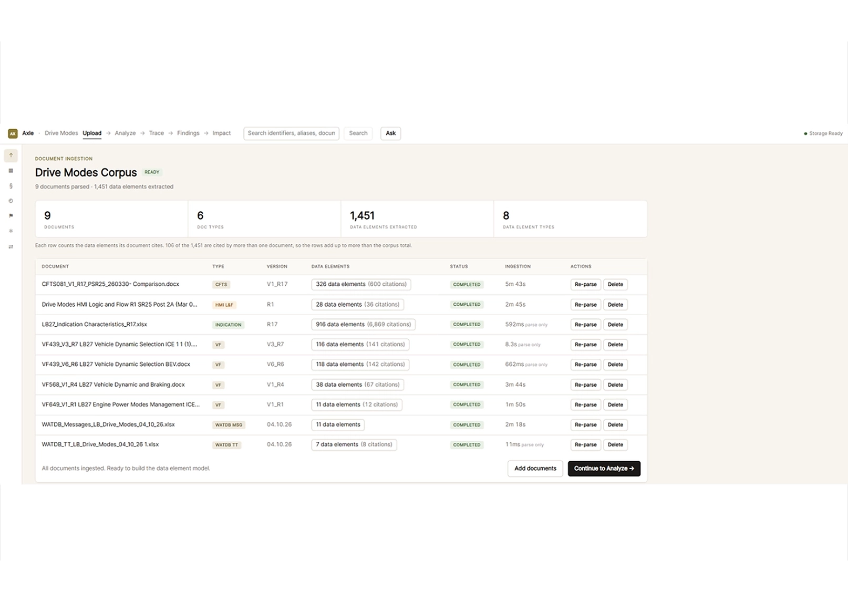The height and width of the screenshot is (602, 848).
Task: Click the 118 data elements chip
Action: coord(360,365)
